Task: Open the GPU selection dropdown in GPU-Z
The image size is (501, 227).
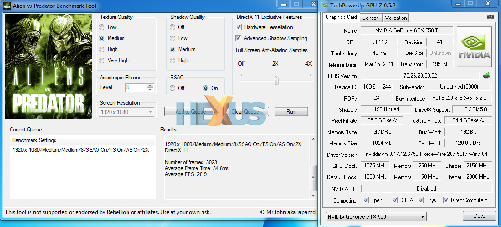Action: 376,217
